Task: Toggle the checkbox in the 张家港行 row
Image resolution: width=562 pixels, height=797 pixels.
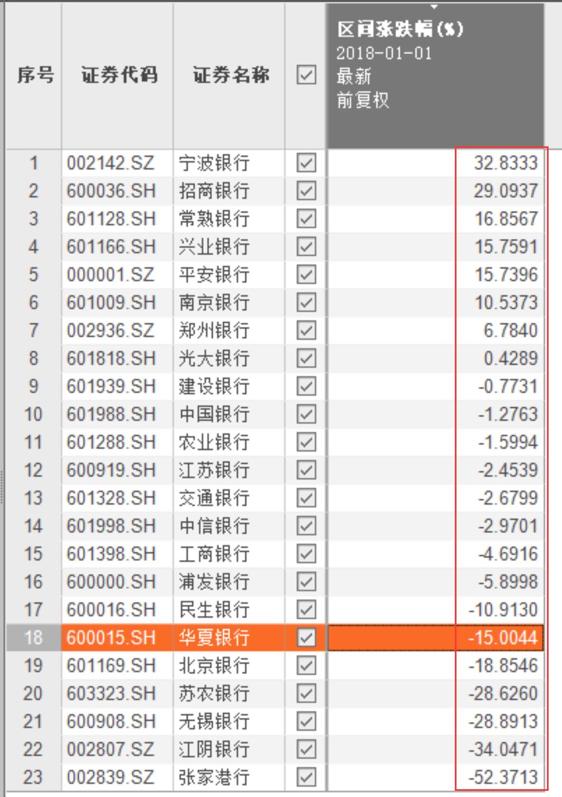Action: point(306,777)
